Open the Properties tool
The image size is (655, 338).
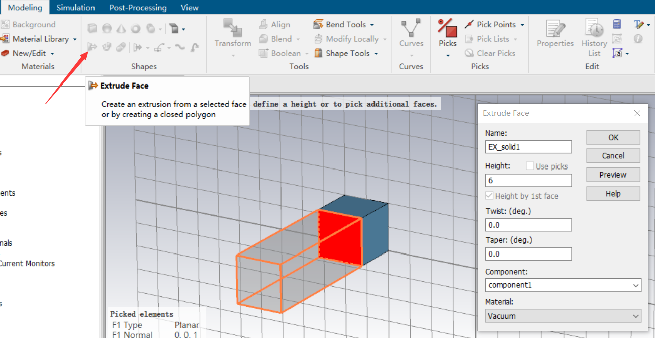pos(555,33)
